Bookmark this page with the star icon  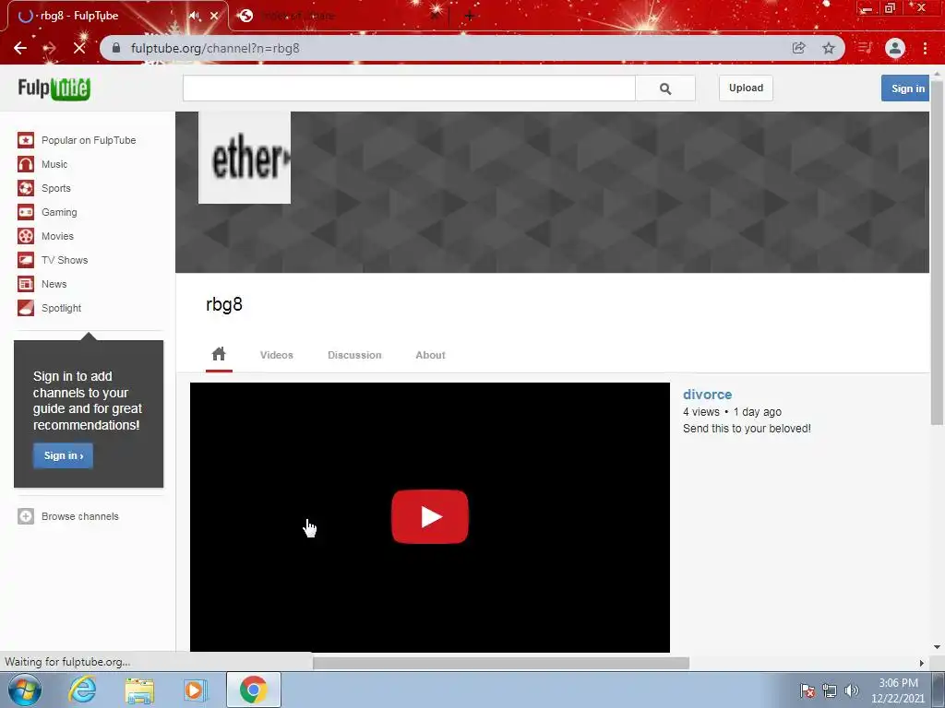tap(829, 48)
